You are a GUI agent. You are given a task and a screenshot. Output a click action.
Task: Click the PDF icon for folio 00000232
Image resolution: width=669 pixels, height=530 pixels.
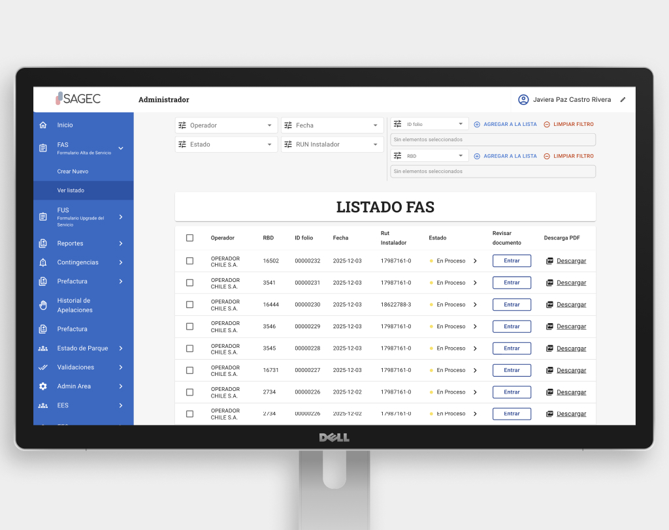tap(549, 261)
